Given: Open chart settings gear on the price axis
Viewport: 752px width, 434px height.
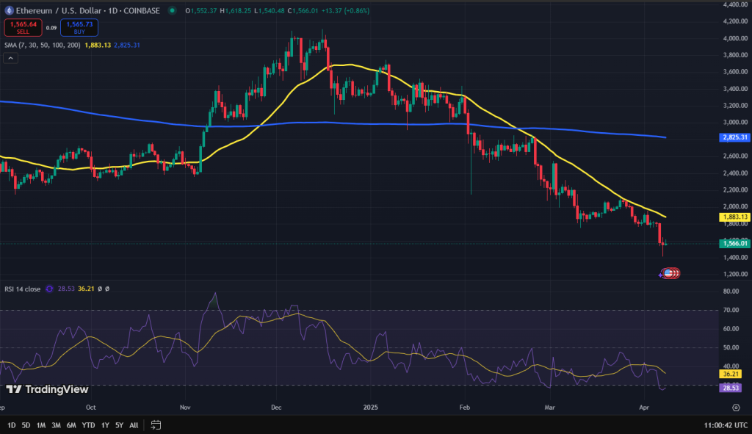Looking at the screenshot, I should pos(736,408).
